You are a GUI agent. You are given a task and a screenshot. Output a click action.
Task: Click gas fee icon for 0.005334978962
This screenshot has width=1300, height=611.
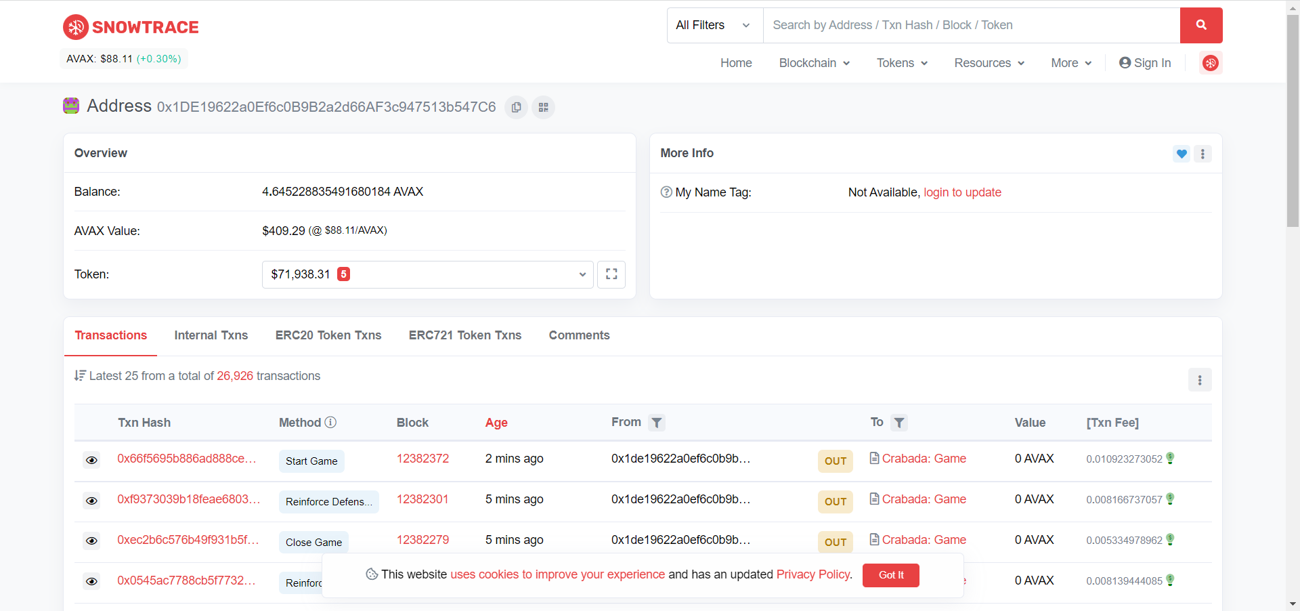(1170, 539)
